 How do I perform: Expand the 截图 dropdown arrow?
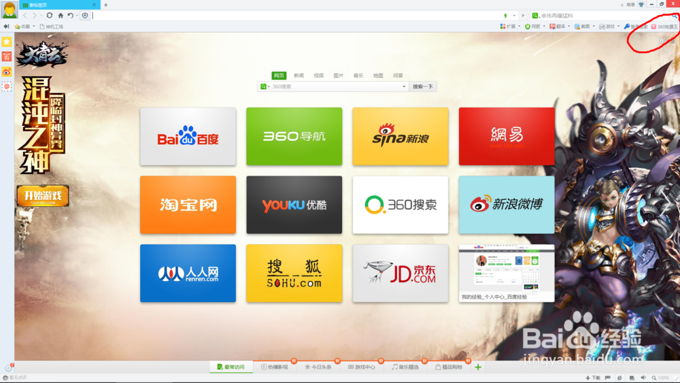point(593,27)
